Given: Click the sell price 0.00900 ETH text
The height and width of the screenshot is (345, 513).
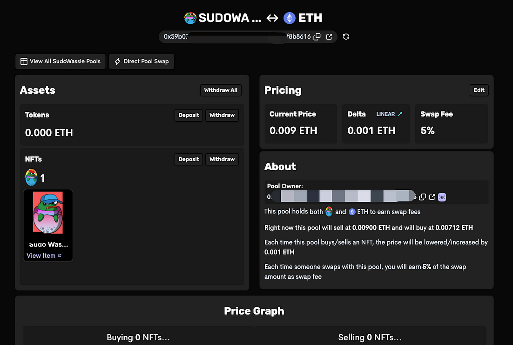Looking at the screenshot, I should pyautogui.click(x=371, y=228).
